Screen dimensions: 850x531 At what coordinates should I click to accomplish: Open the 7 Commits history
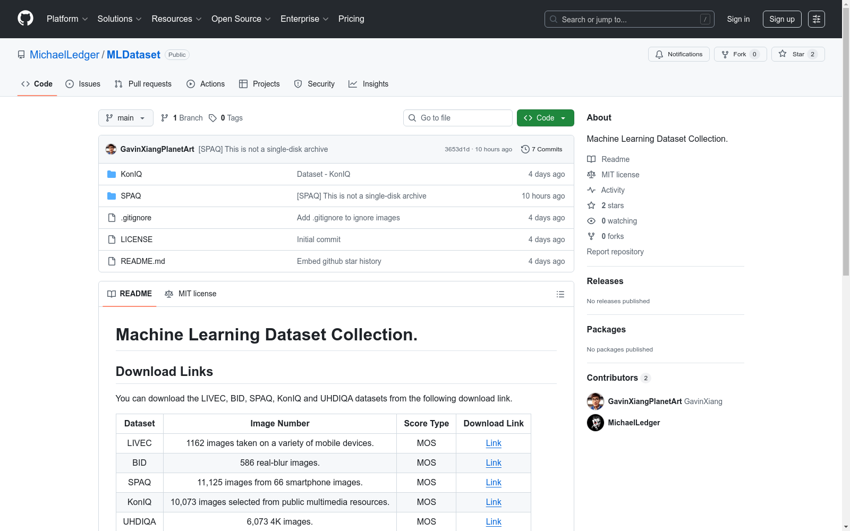click(542, 149)
